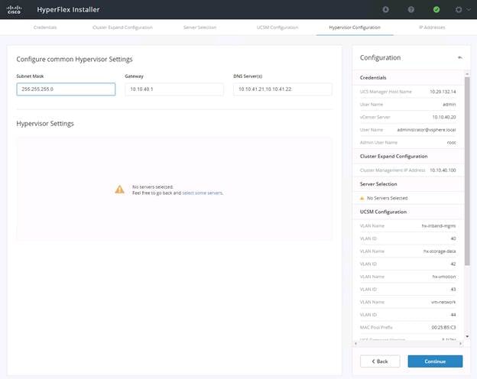The height and width of the screenshot is (379, 477).
Task: Click the UCSM Configuration section header
Action: point(383,212)
